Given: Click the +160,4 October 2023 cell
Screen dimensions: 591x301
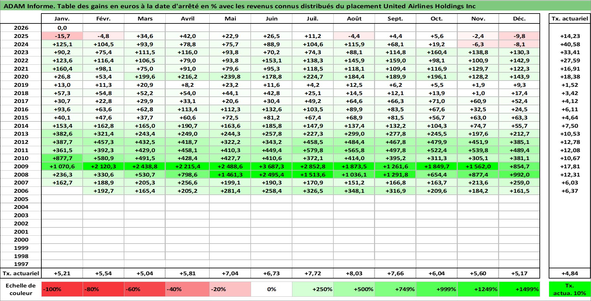Looking at the screenshot, I should tap(437, 52).
